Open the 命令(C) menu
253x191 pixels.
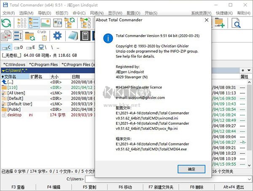pos(79,13)
